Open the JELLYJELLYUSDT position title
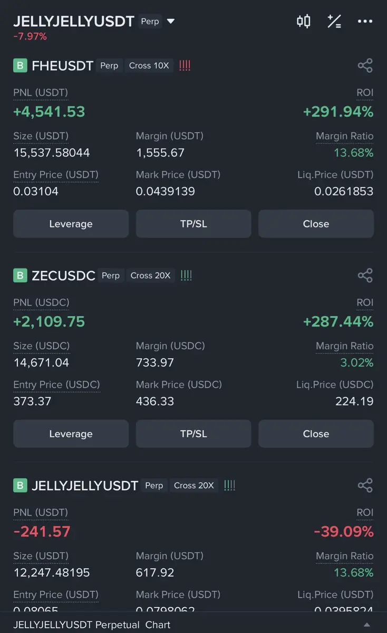387x633 pixels. click(x=85, y=486)
